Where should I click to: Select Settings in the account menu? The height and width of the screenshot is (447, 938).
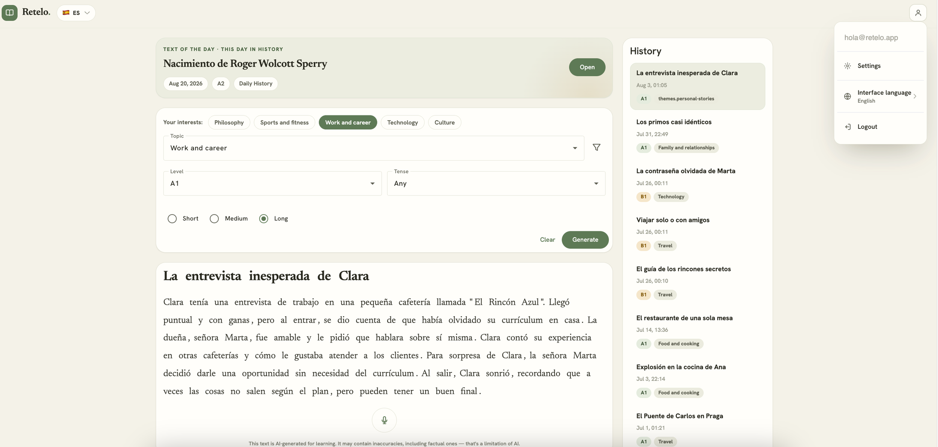[x=880, y=66]
